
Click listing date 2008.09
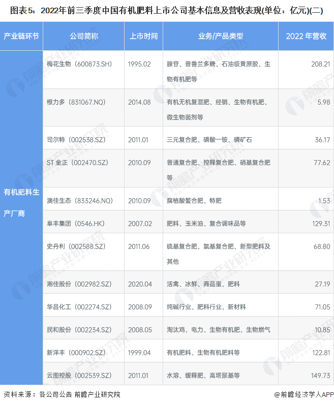(140, 307)
